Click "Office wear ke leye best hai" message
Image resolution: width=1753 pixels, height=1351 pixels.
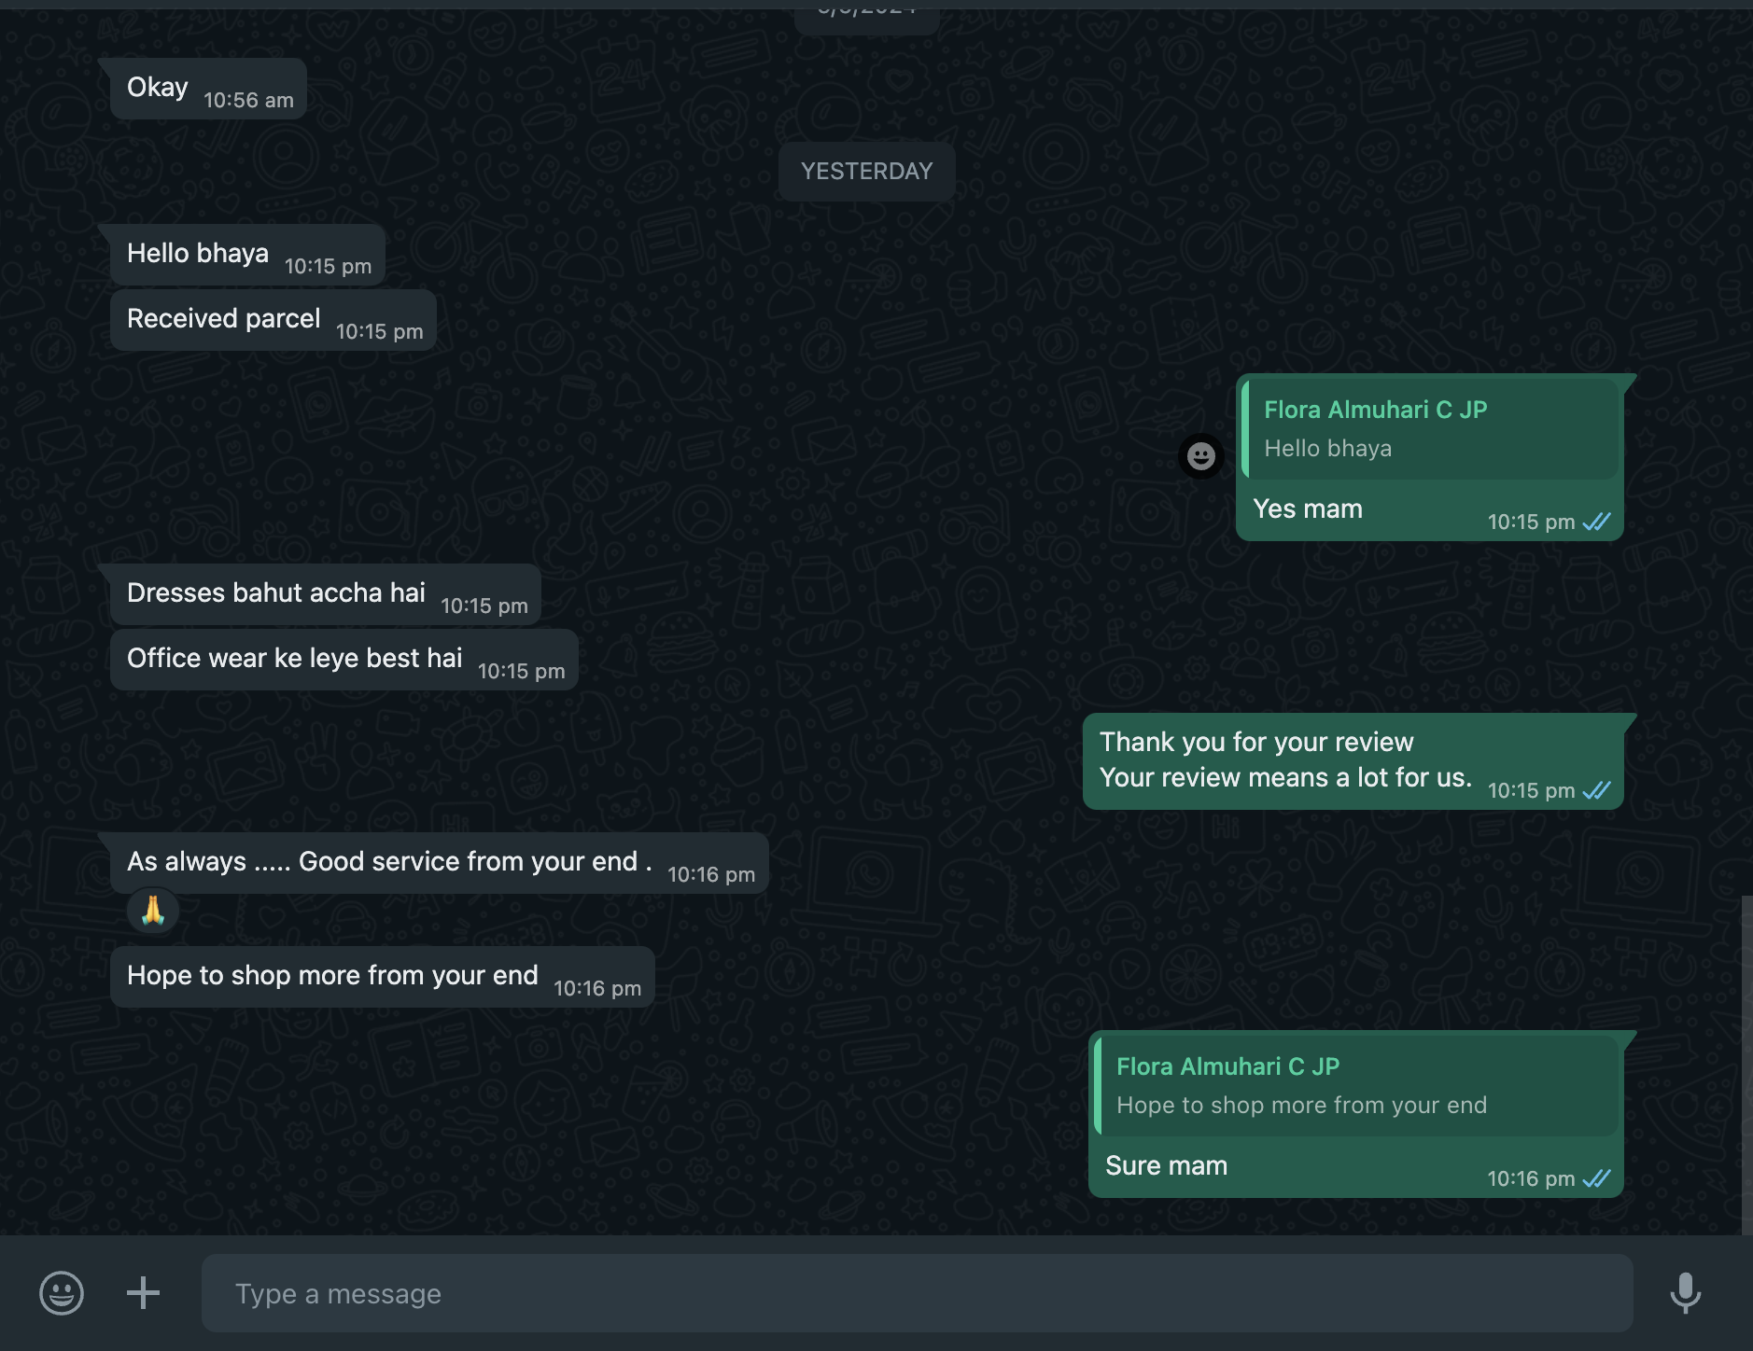click(295, 659)
